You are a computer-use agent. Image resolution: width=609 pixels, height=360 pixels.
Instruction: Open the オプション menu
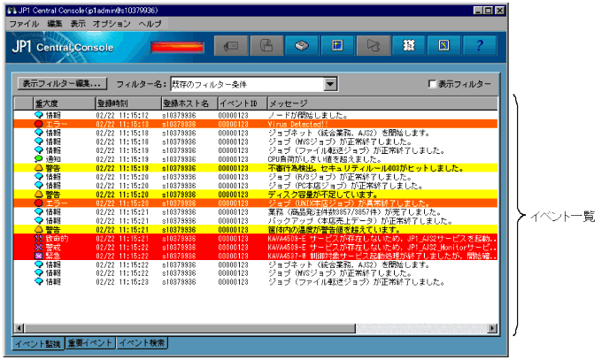[x=112, y=22]
